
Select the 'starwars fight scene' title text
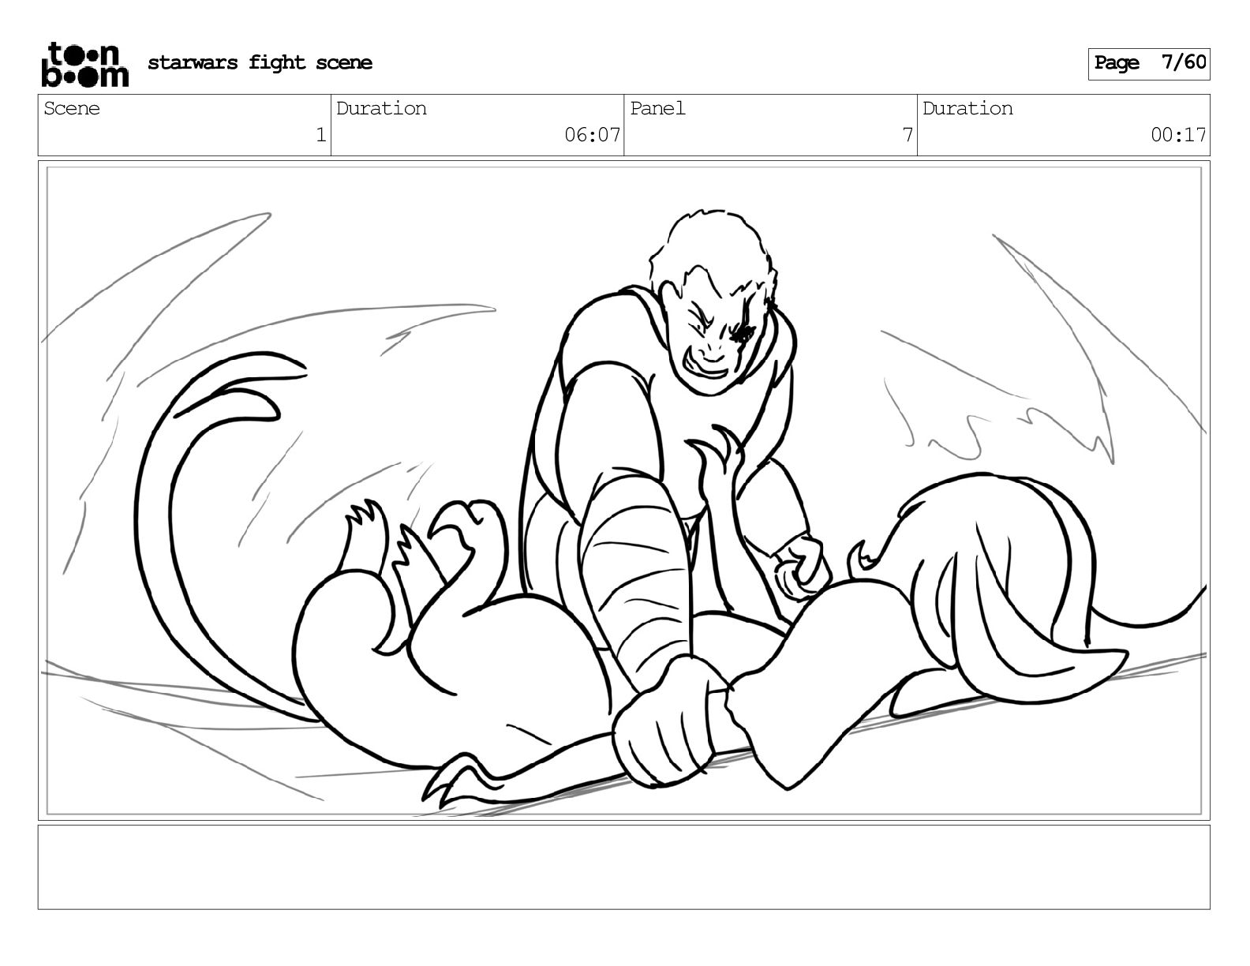click(260, 63)
